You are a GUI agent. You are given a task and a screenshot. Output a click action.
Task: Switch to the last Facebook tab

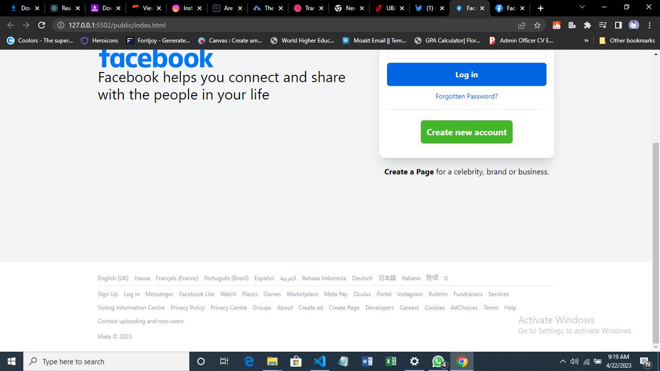tap(509, 8)
